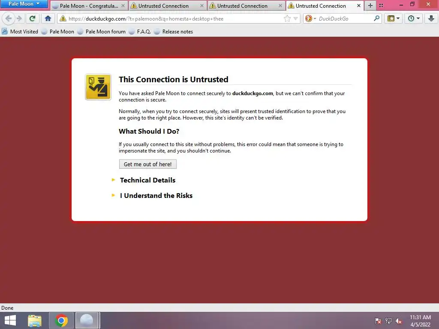This screenshot has height=329, width=439.
Task: Click the Get me out of here! button
Action: coord(147,164)
